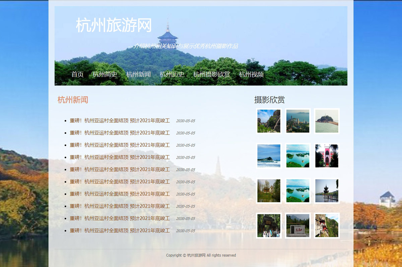
Task: Open the fifth news headline in the list
Action: pos(120,169)
